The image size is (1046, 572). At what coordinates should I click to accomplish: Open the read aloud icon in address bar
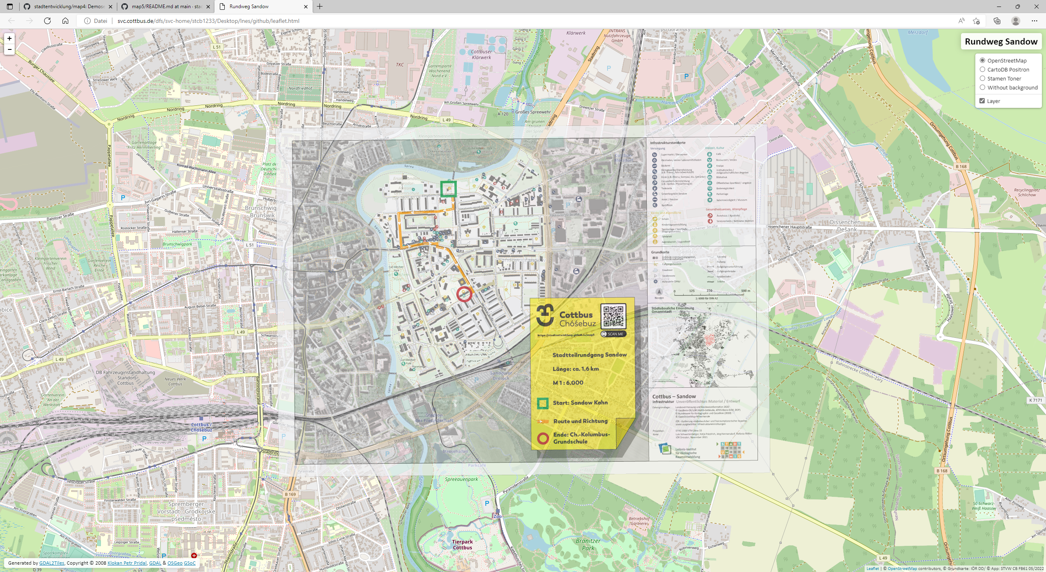click(961, 21)
